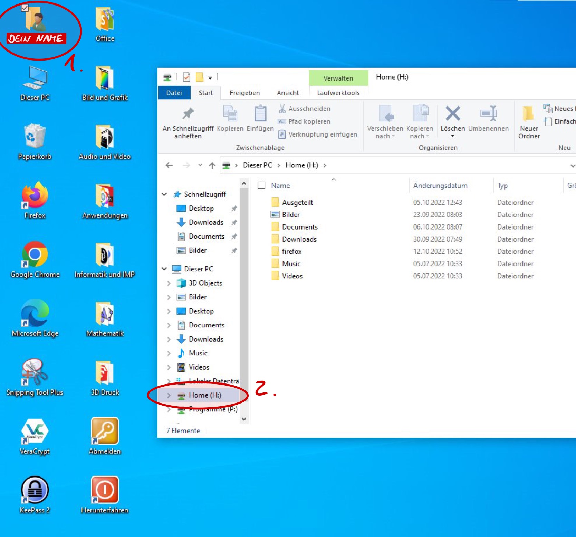
Task: Open the VeraCrypt desktop shortcut
Action: (35, 431)
